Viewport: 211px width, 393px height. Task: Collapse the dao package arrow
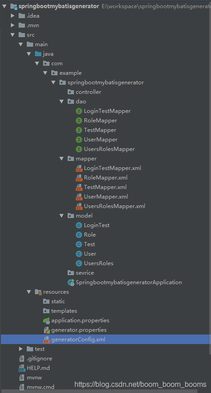(62, 102)
